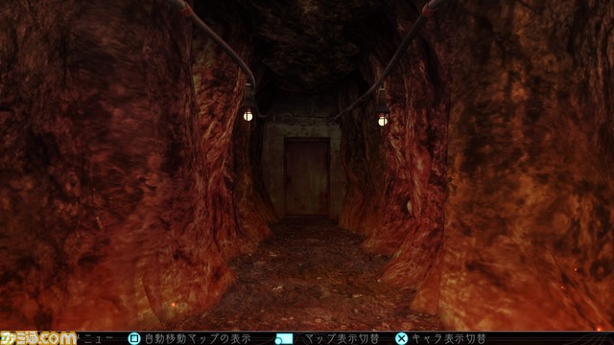Click the cross button icon

401,338
